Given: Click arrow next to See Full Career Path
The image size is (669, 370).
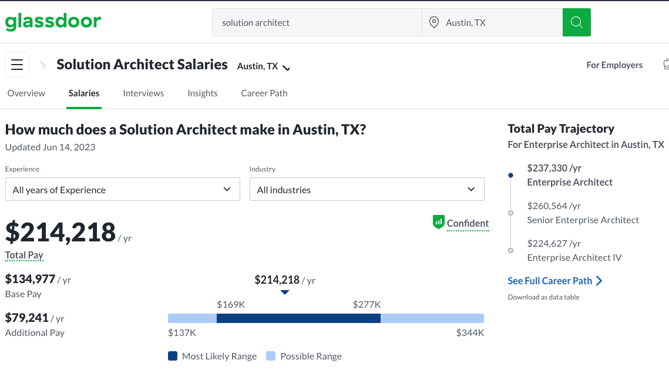Looking at the screenshot, I should [599, 281].
